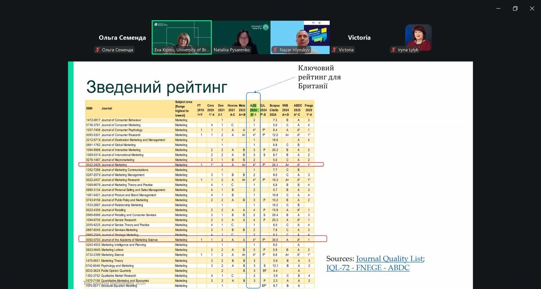This screenshot has height=289, width=541.
Task: Click ISSN 0022-2429 cell
Action: (93, 165)
